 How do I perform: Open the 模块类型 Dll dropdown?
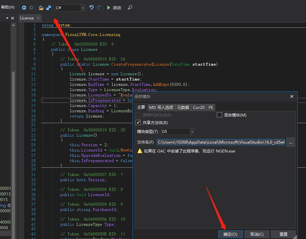pos(177,132)
